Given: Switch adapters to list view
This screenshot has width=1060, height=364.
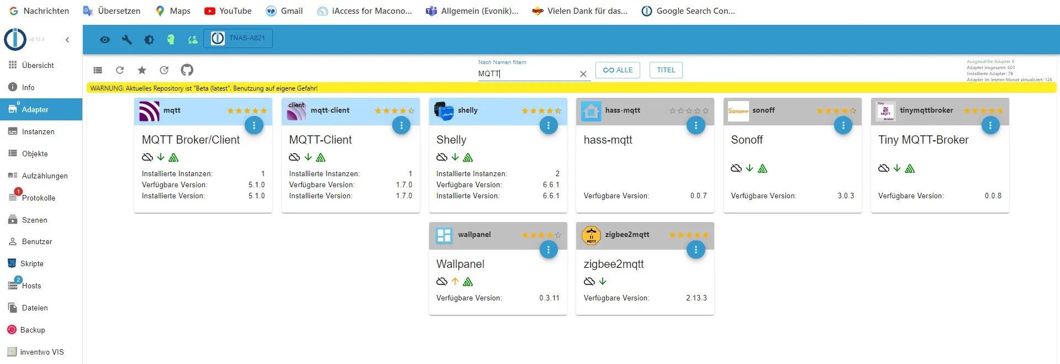Looking at the screenshot, I should pos(98,70).
